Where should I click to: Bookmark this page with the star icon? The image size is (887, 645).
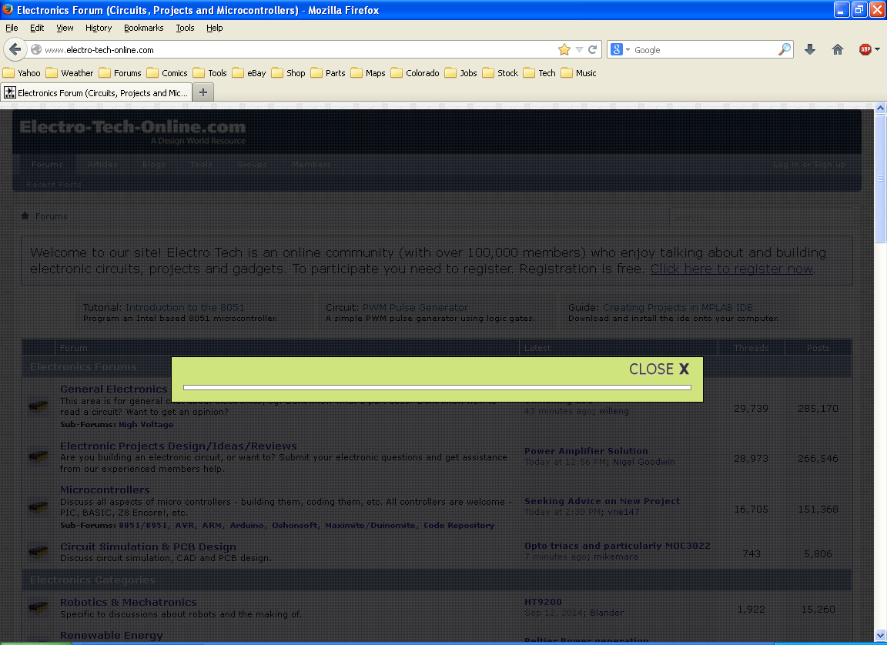(x=564, y=50)
